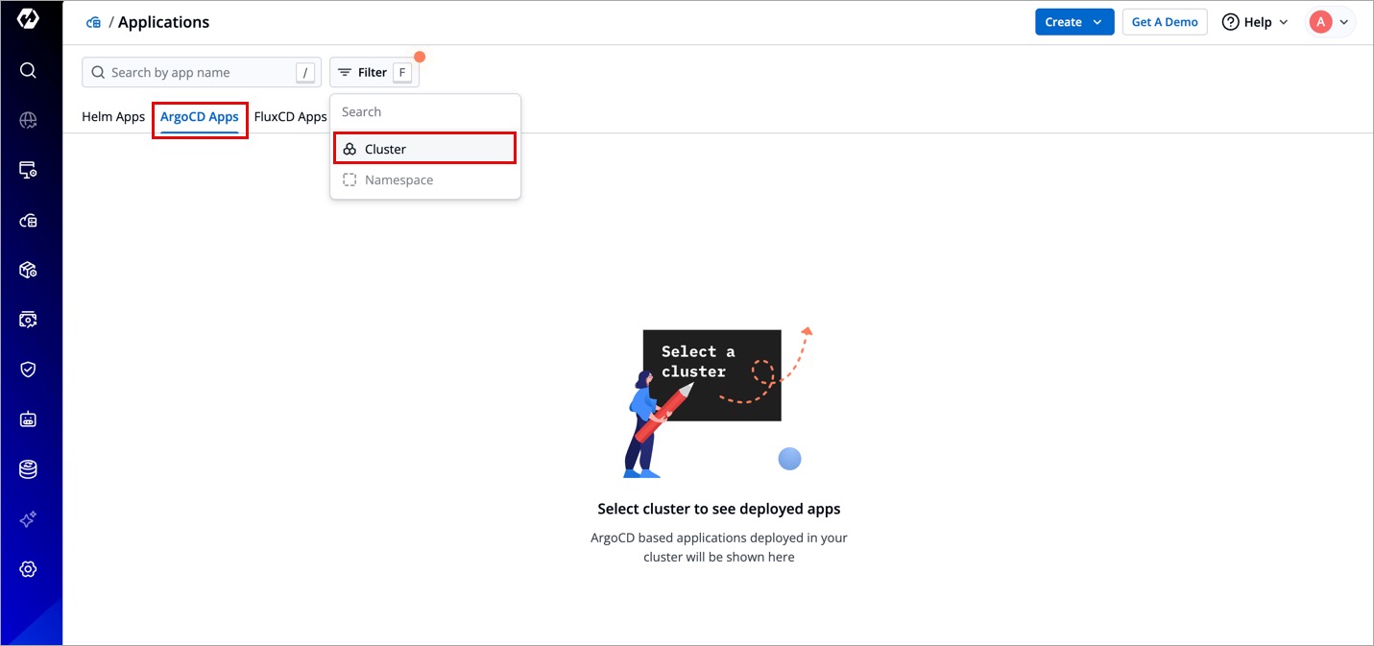1374x646 pixels.
Task: Click the Devtron logo in the sidebar
Action: pyautogui.click(x=28, y=20)
